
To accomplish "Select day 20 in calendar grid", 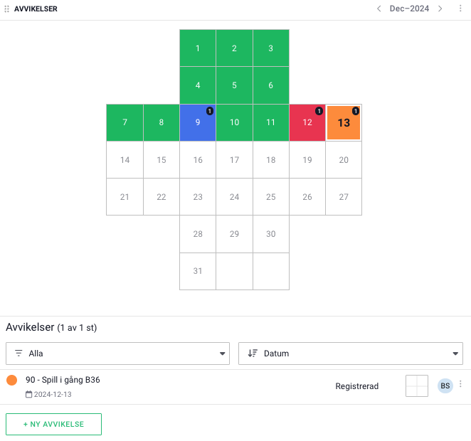I will [344, 160].
